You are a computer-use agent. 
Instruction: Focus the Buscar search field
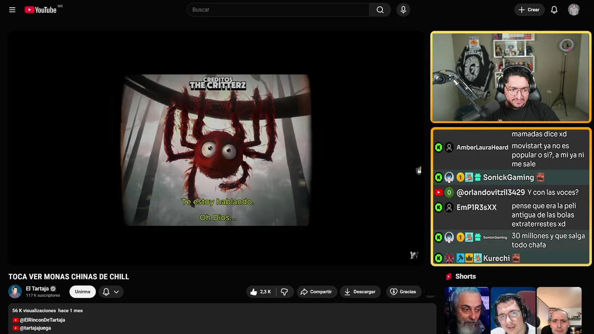pos(278,10)
